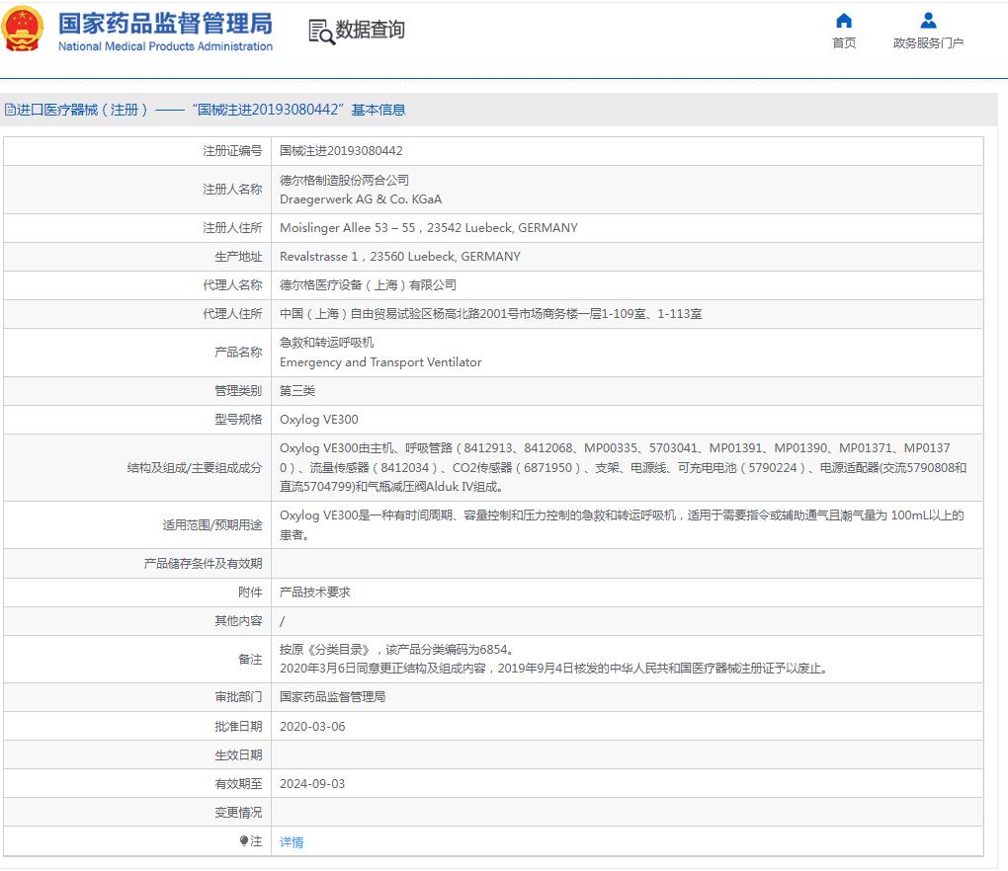Click the bulb icon beside the 注 label

(x=242, y=840)
